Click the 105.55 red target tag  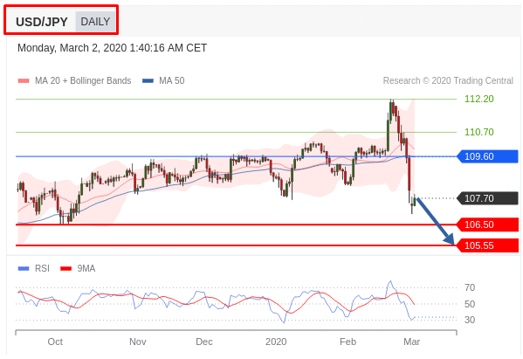487,245
